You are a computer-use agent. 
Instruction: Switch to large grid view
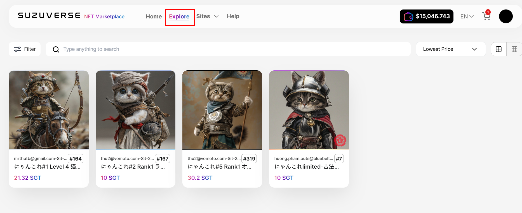tap(499, 49)
